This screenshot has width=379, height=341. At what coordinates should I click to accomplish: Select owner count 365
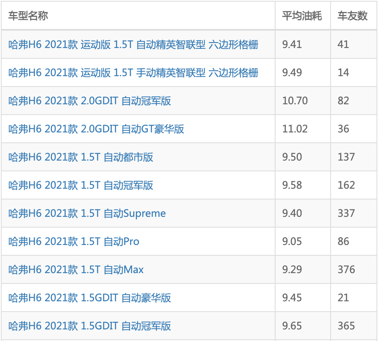coord(346,326)
